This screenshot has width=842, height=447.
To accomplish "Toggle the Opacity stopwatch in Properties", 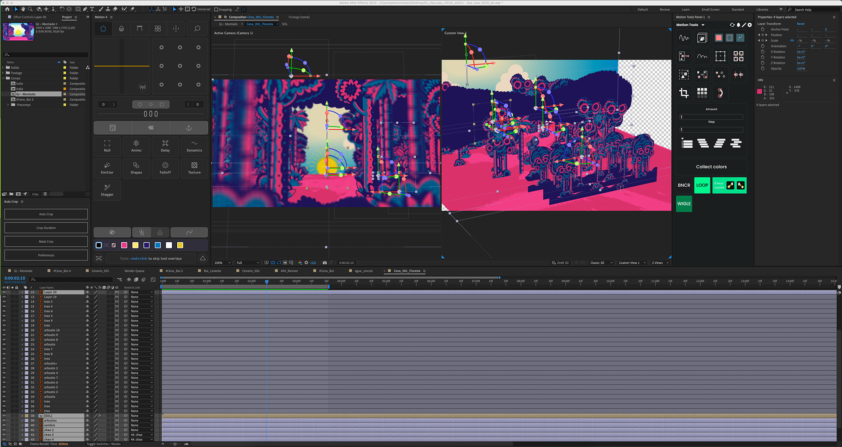I will click(763, 68).
